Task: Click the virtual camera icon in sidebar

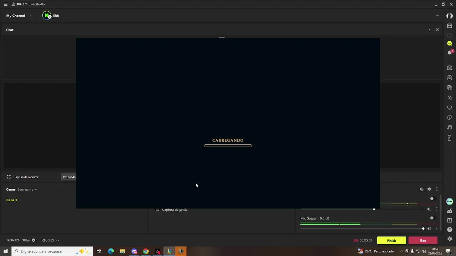Action: click(450, 78)
